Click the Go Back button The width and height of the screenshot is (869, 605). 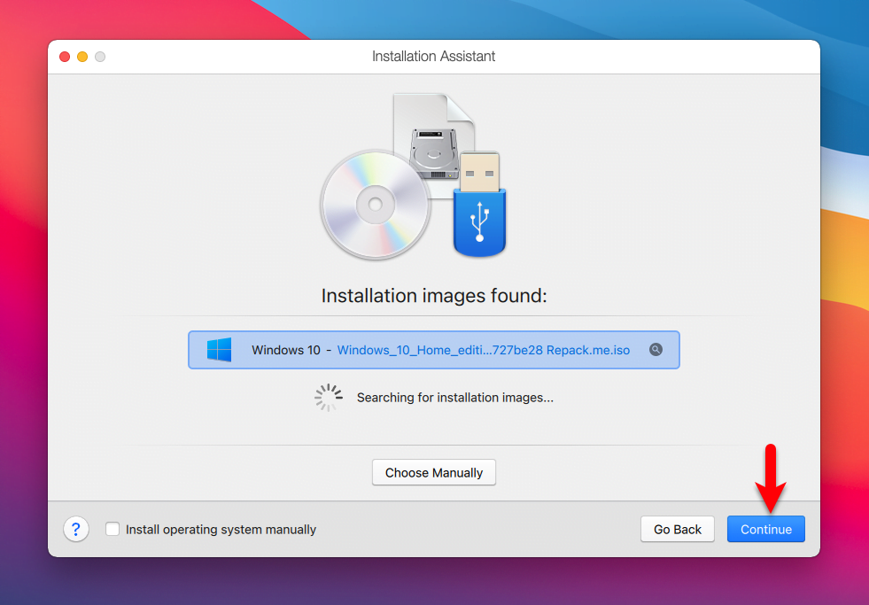pyautogui.click(x=678, y=529)
